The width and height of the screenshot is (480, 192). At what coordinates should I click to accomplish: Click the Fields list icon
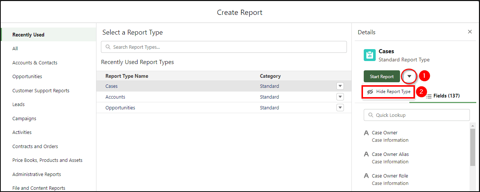429,96
